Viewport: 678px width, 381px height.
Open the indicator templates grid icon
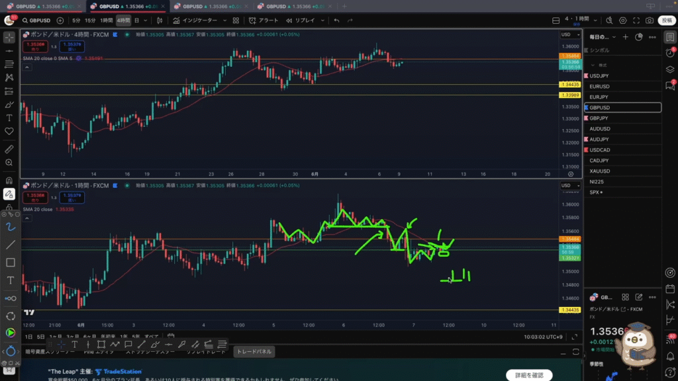(236, 21)
